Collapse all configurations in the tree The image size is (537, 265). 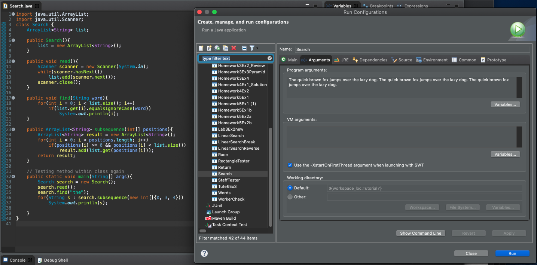(244, 48)
